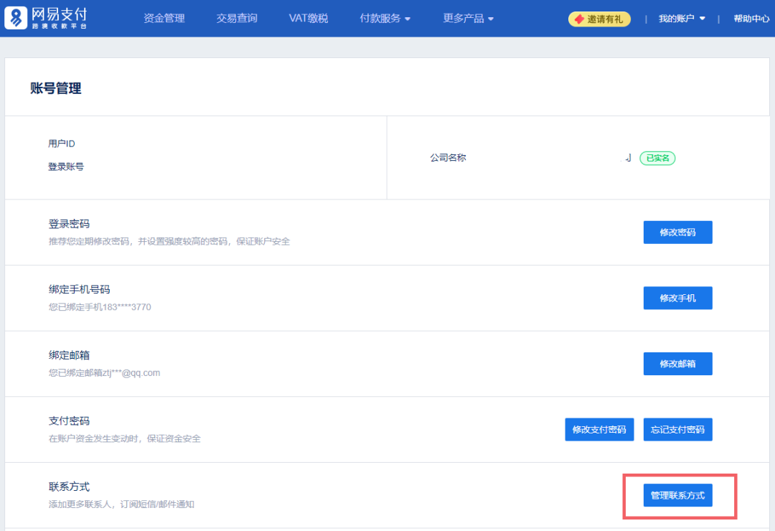This screenshot has width=775, height=531.
Task: Expand 更多产品 dropdown
Action: [x=468, y=18]
